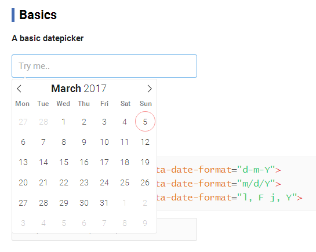This screenshot has width=316, height=252.
Task: Select March 10 in the calendar
Action: (x=104, y=142)
